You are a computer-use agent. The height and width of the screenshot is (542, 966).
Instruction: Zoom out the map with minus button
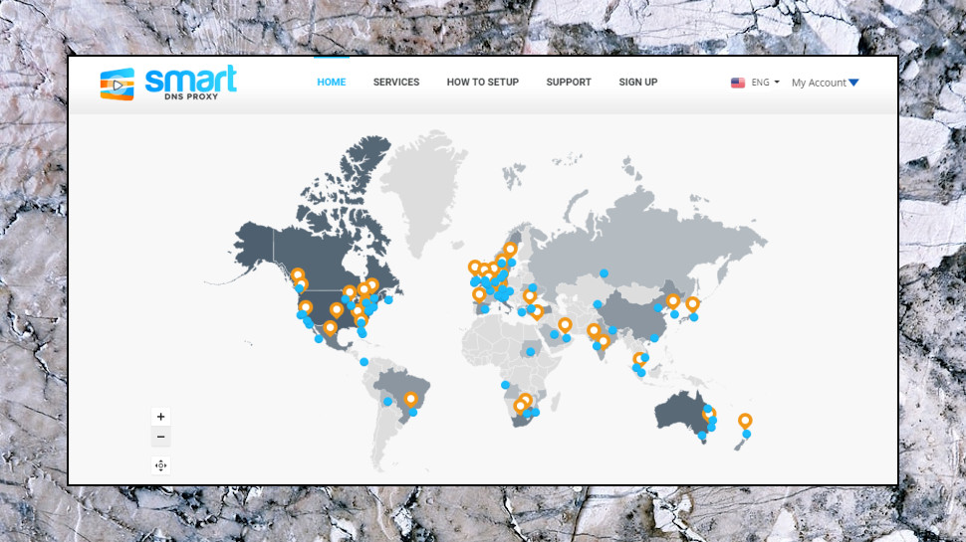point(160,437)
